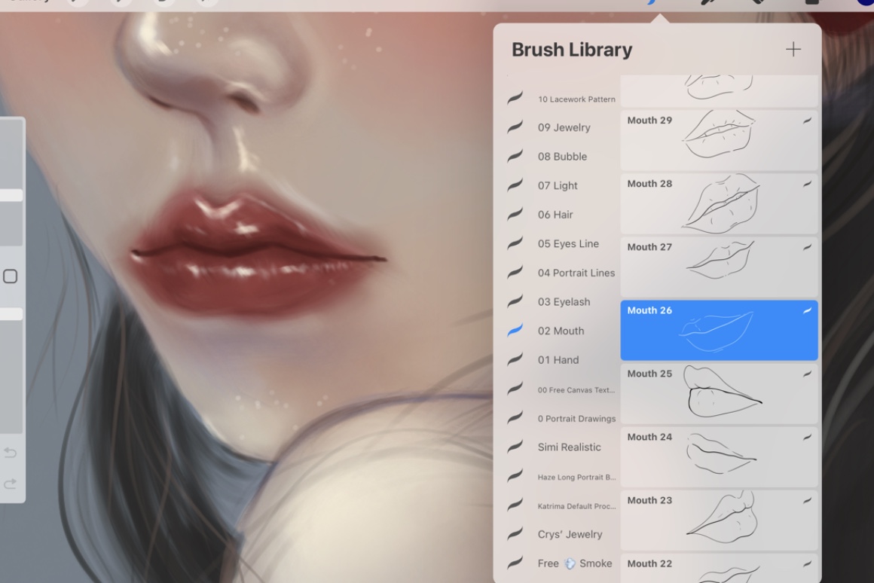The image size is (874, 583).
Task: Choose the Mouth 28 brush
Action: (719, 203)
